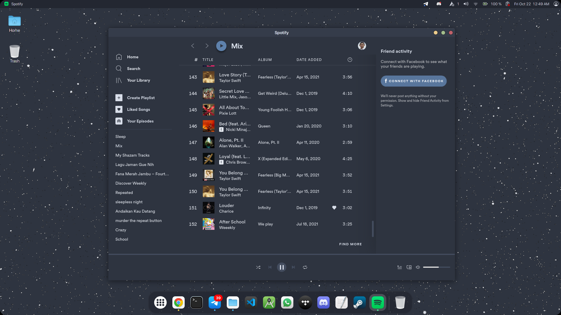Click Connect with Facebook button

tap(413, 81)
